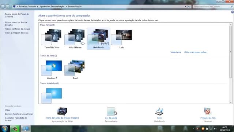Open the taskbar clock and date

click(225, 129)
